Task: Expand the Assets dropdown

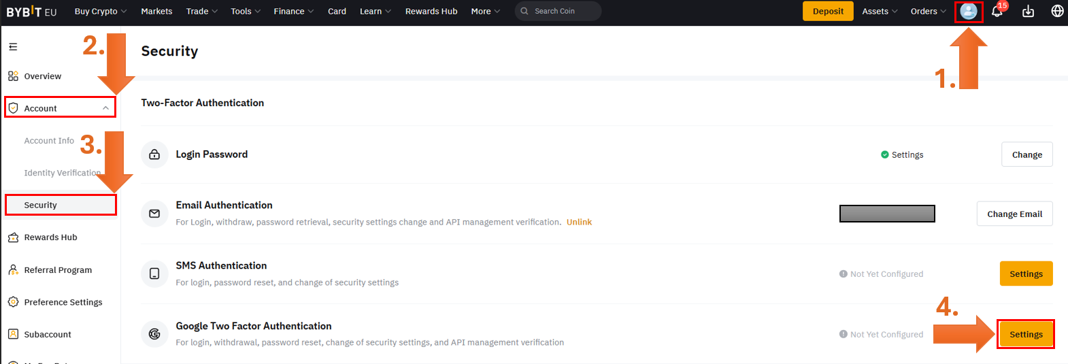Action: click(x=879, y=12)
